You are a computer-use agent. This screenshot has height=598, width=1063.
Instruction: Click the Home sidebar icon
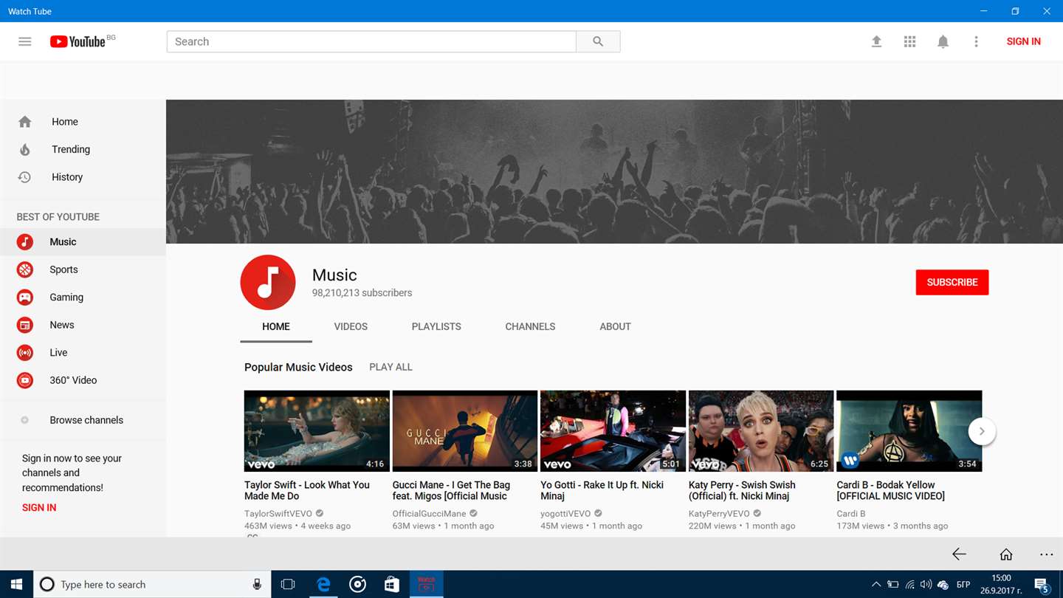coord(25,122)
